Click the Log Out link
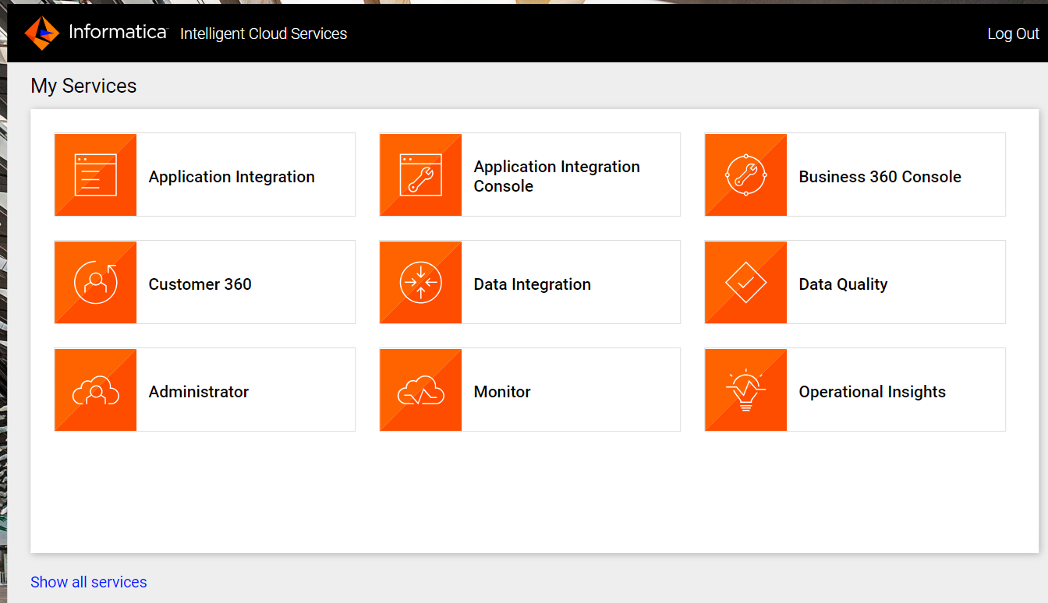 (1013, 33)
